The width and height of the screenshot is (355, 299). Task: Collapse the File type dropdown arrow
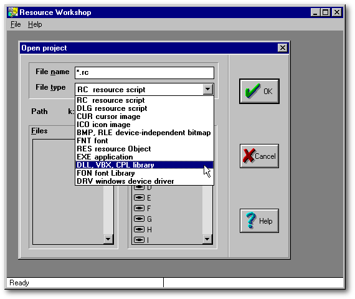pos(207,89)
